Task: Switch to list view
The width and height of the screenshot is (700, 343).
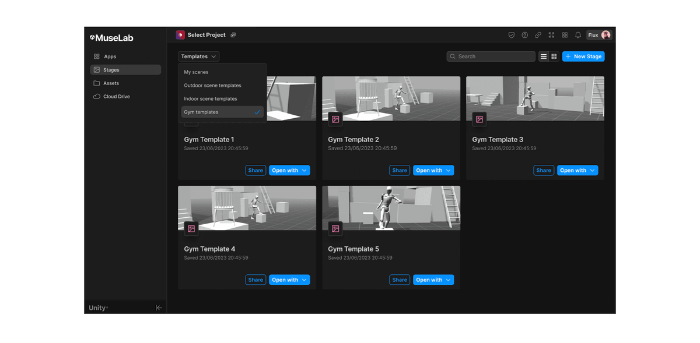Action: coord(544,56)
